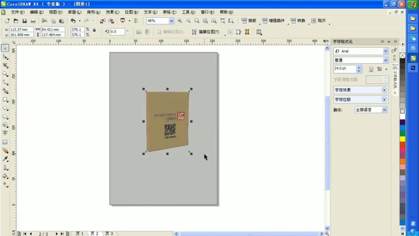Screen dimensions: 419x236
Task: Click the vertical mirror button
Action: point(147,32)
